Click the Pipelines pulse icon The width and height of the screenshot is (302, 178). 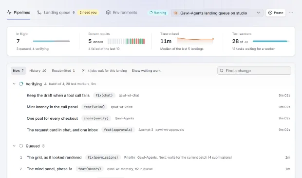9,13
